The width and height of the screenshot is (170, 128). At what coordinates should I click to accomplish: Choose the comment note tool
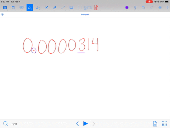coord(22,7)
